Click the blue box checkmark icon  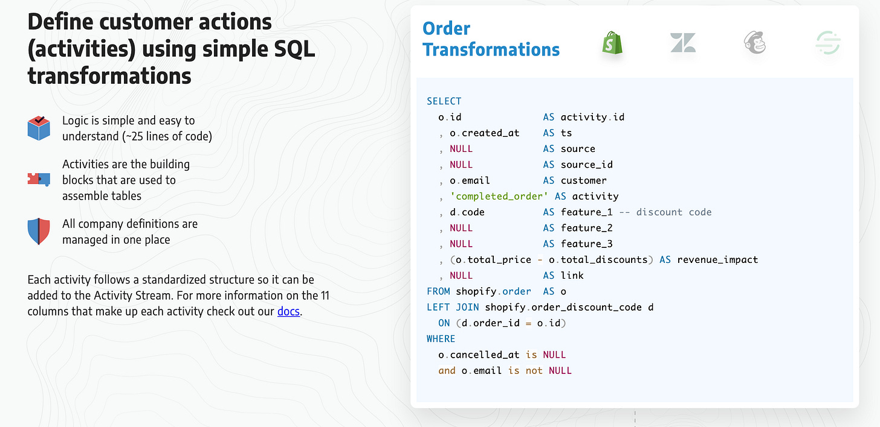click(x=39, y=128)
